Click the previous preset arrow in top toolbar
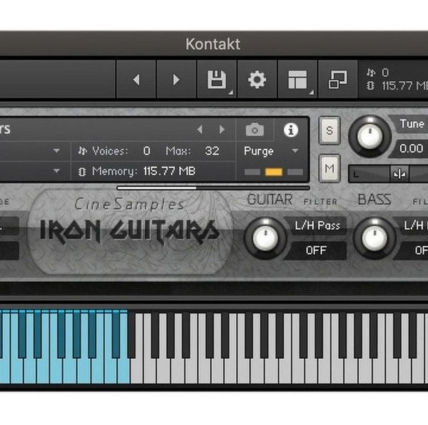The height and width of the screenshot is (425, 428). coord(136,80)
